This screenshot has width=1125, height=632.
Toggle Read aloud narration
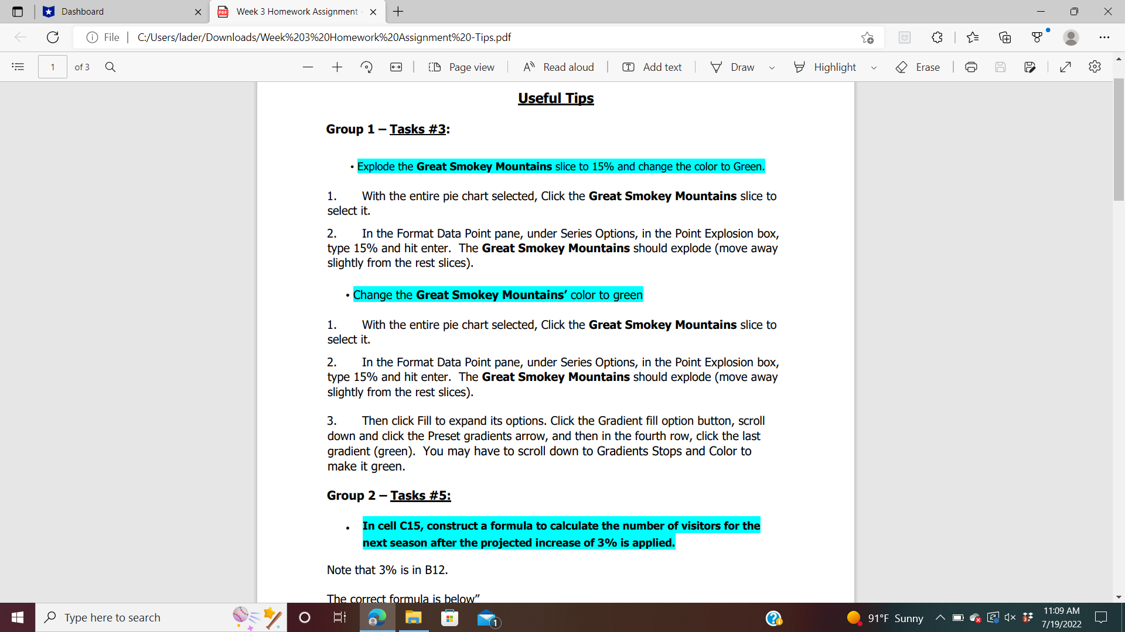pyautogui.click(x=558, y=67)
